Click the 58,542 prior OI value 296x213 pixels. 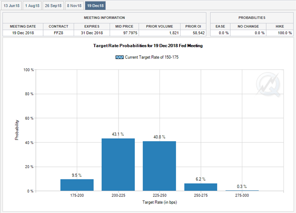[199, 33]
